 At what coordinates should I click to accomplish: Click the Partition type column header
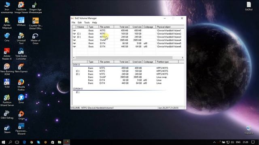click(167, 62)
